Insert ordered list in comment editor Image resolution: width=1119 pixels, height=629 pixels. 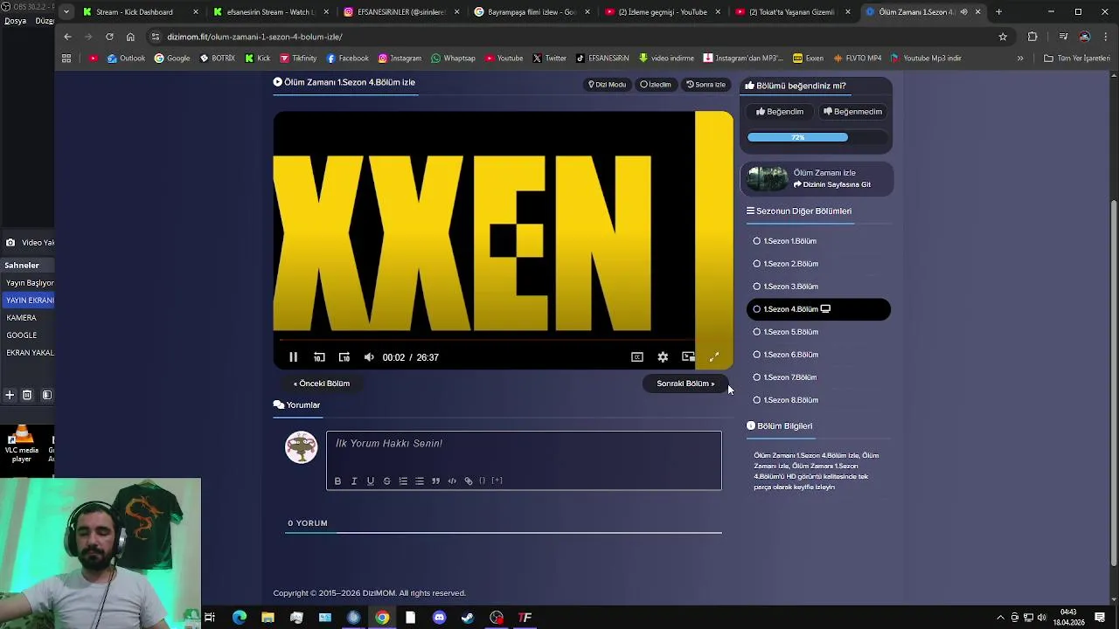pyautogui.click(x=403, y=481)
